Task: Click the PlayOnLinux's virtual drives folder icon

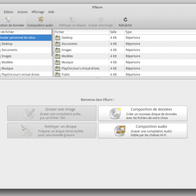Action: coord(57,69)
